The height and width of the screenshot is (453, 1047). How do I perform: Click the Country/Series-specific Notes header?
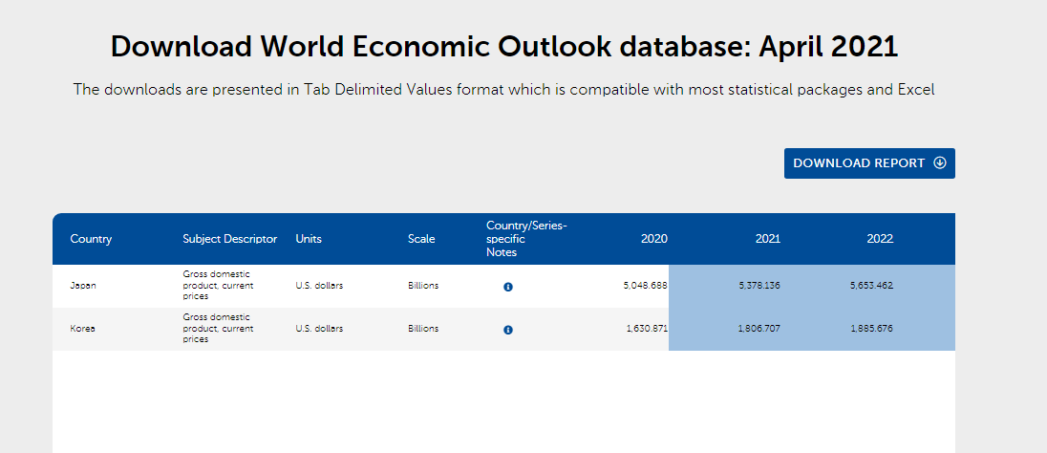pyautogui.click(x=526, y=239)
